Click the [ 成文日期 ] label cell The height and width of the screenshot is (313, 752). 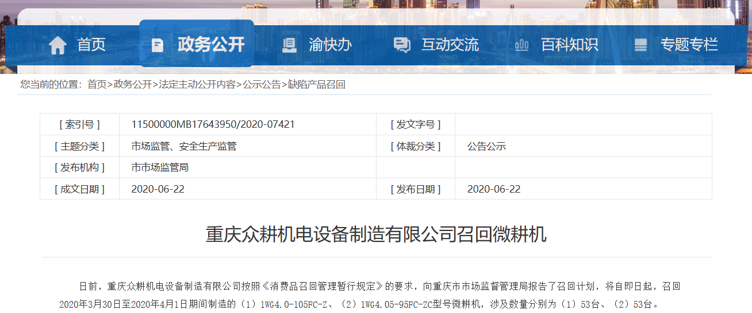[x=79, y=189]
